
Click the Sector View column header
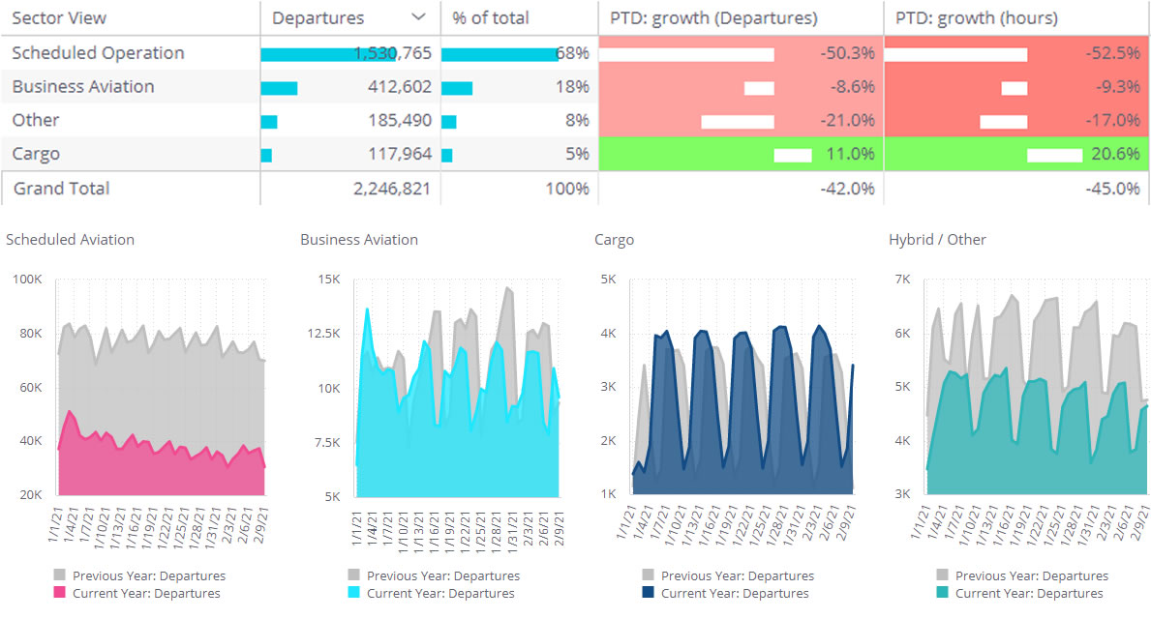tap(59, 18)
